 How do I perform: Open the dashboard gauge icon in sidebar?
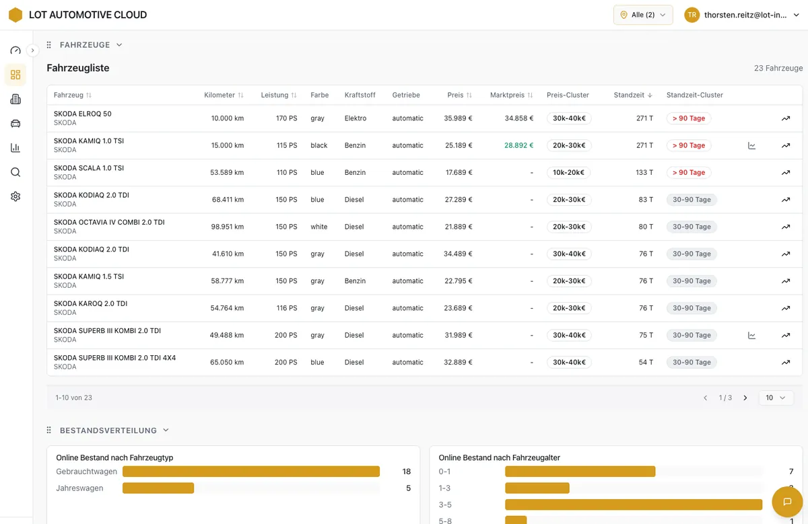click(x=15, y=50)
